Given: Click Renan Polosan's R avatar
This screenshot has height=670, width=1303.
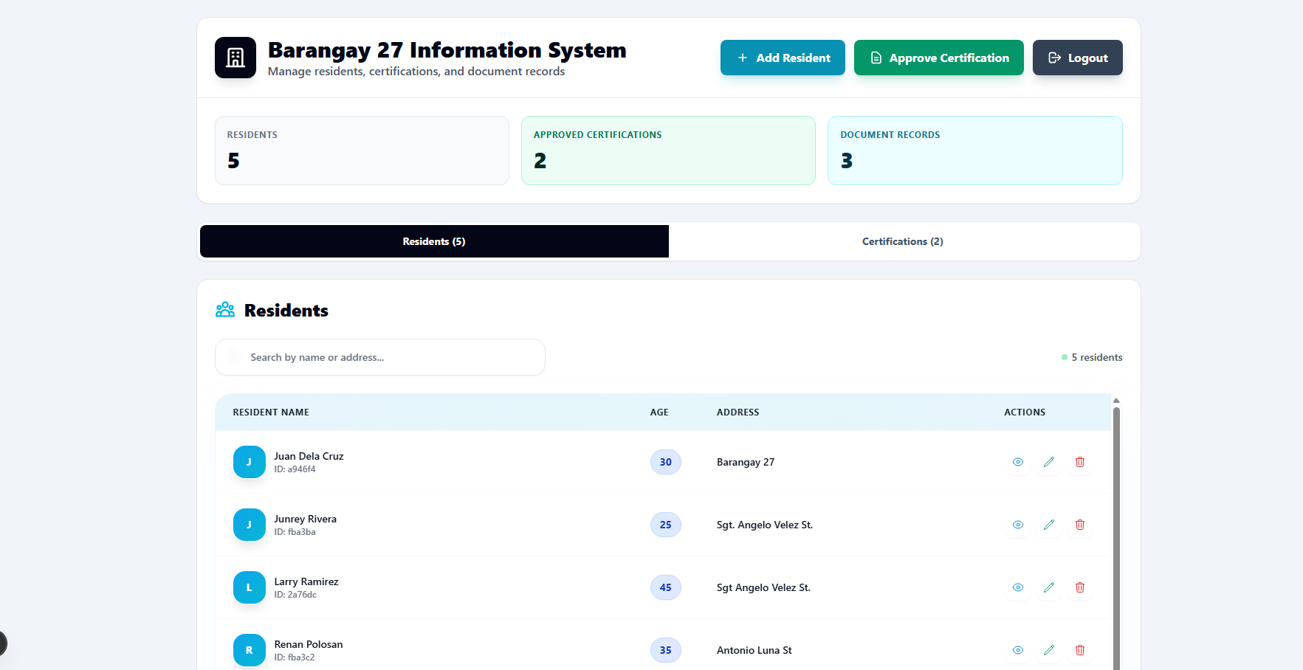Looking at the screenshot, I should pos(250,650).
